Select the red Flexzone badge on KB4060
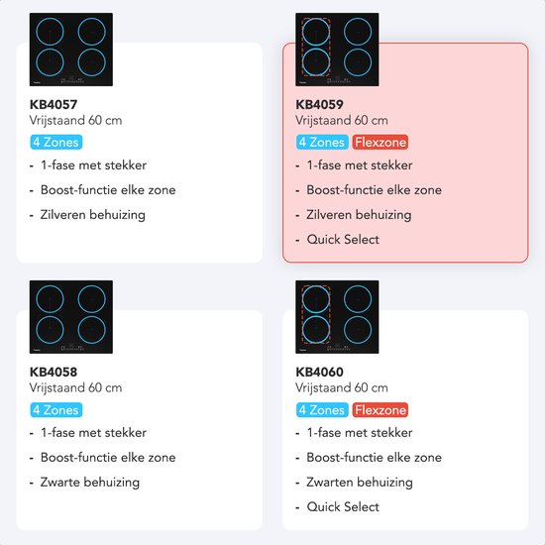545x545 pixels. (380, 410)
